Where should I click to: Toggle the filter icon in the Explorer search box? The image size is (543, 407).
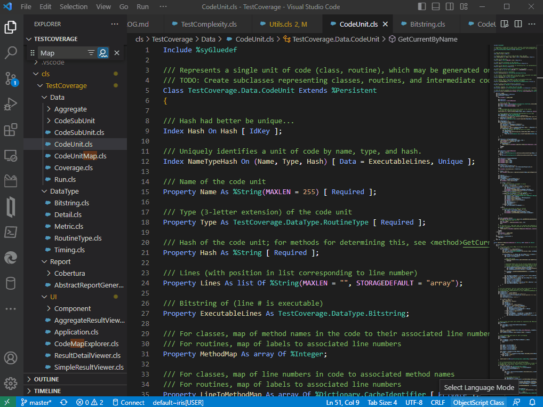click(91, 52)
